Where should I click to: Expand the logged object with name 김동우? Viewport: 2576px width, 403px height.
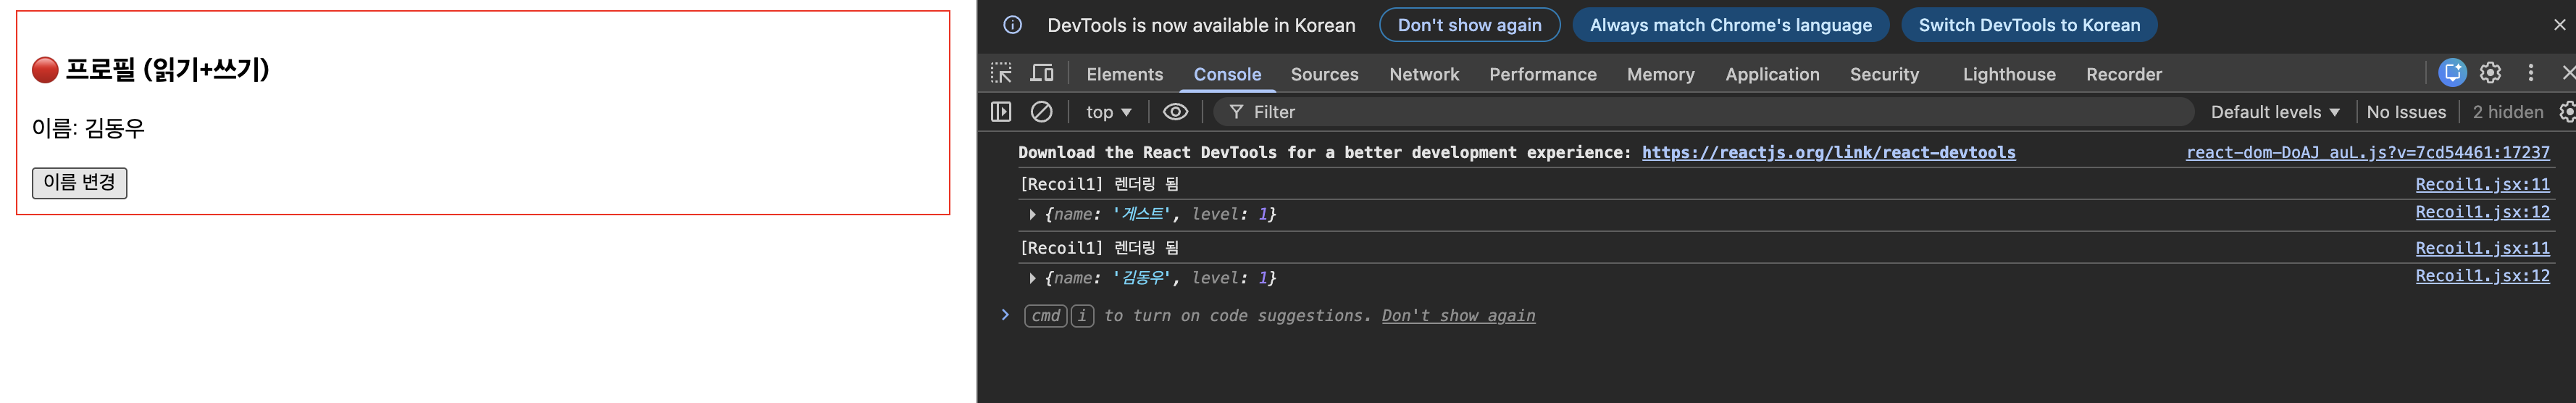point(1032,278)
